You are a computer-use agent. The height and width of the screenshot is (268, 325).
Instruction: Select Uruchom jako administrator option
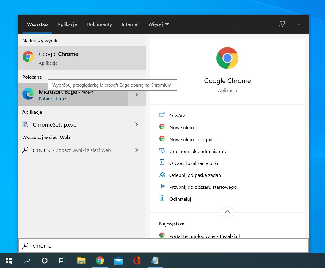(199, 151)
